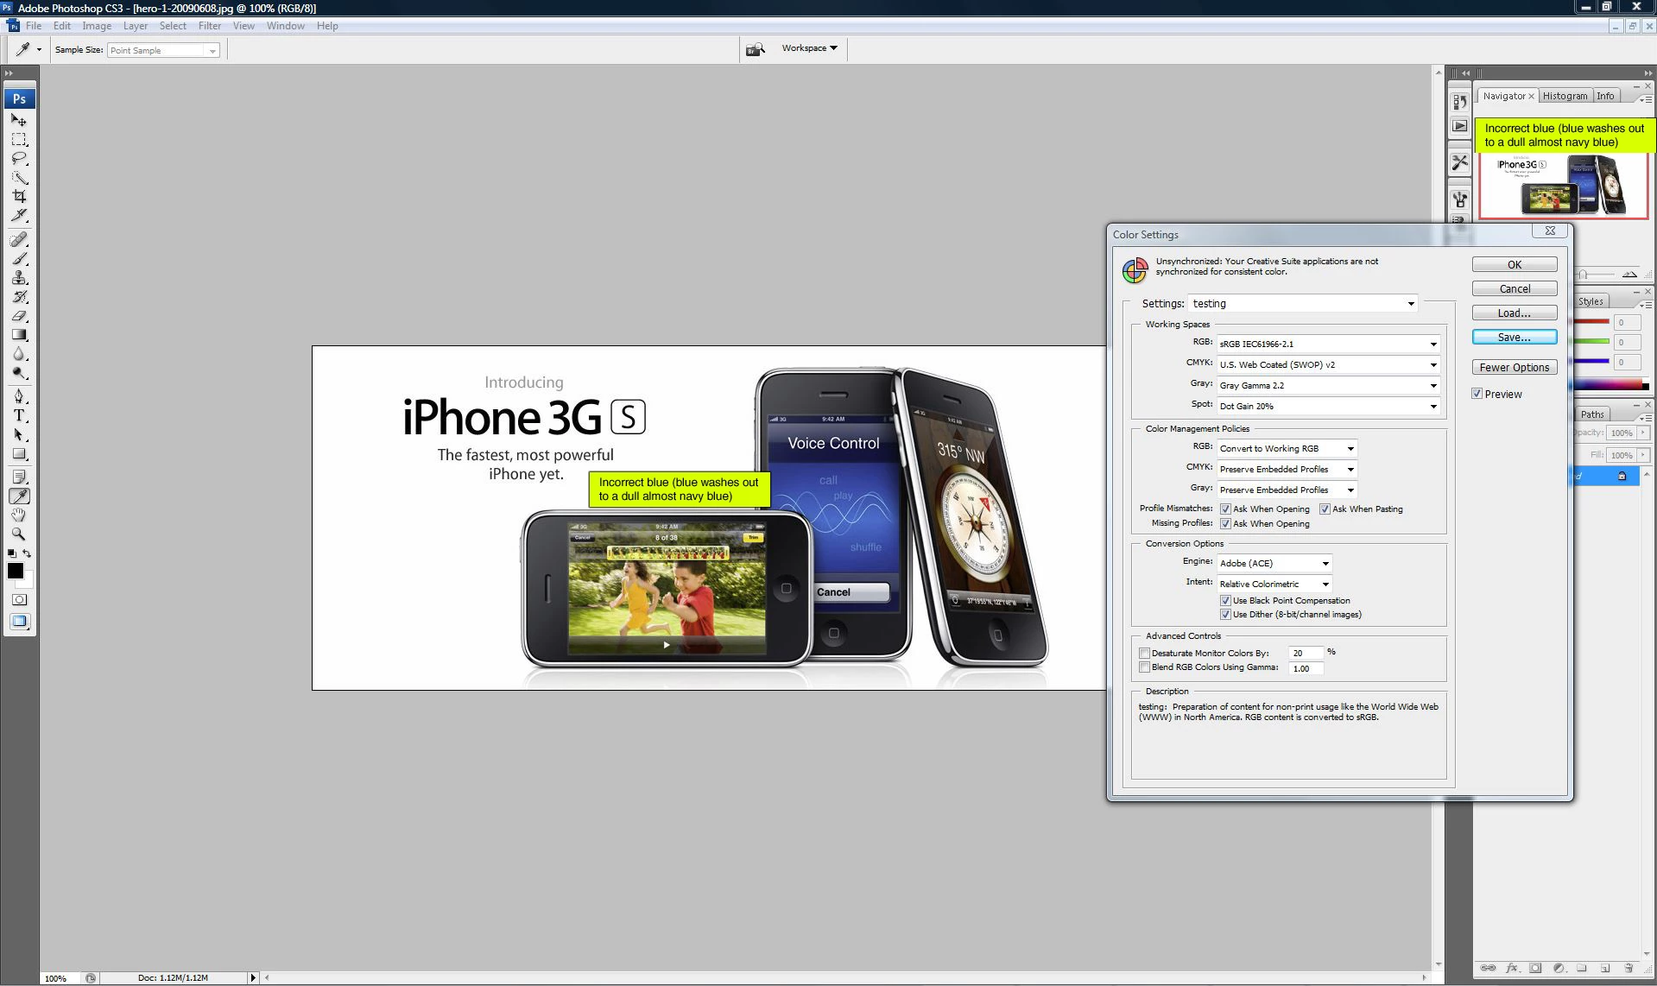This screenshot has width=1657, height=986.
Task: Select the Dodge tool
Action: pos(18,372)
